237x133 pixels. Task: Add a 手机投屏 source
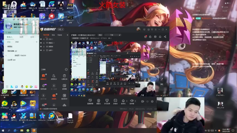107,102
